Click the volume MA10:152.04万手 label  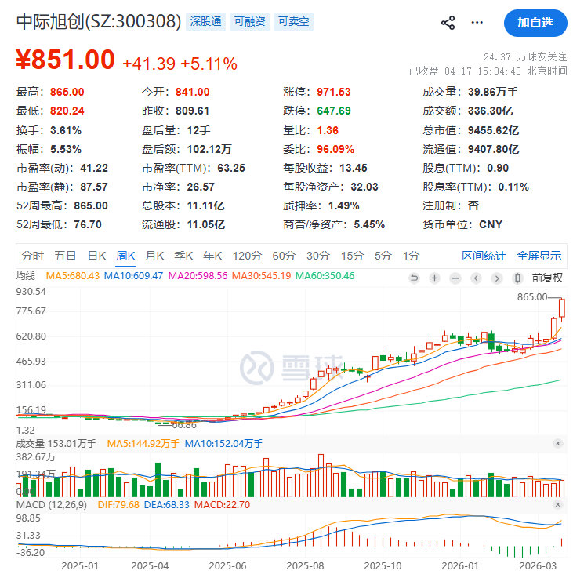(x=223, y=443)
